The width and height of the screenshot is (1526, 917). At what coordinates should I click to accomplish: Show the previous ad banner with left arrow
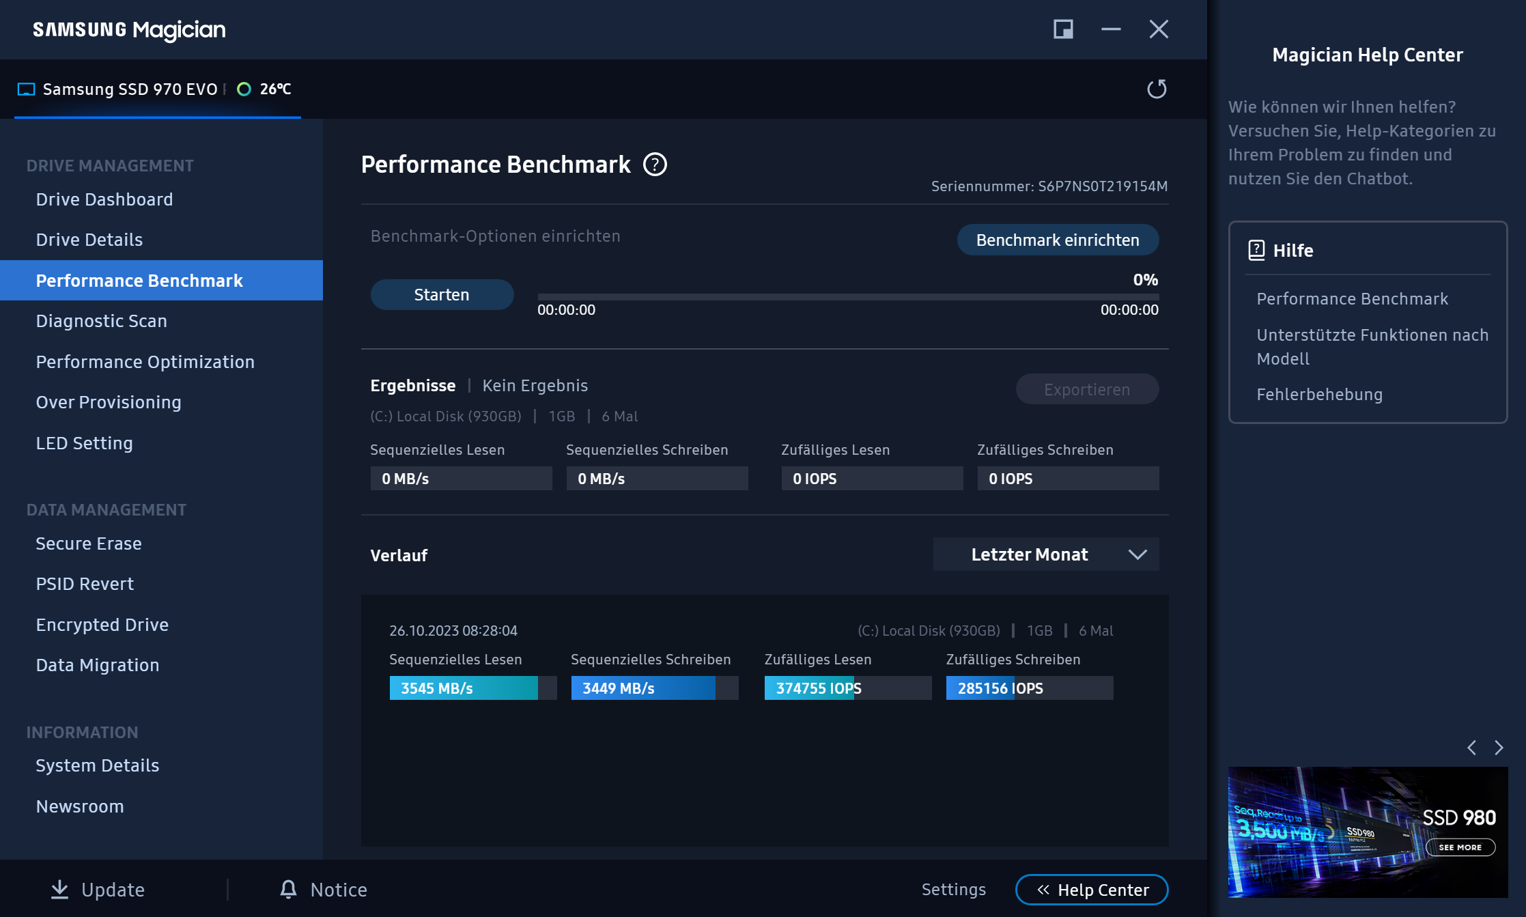(x=1472, y=748)
